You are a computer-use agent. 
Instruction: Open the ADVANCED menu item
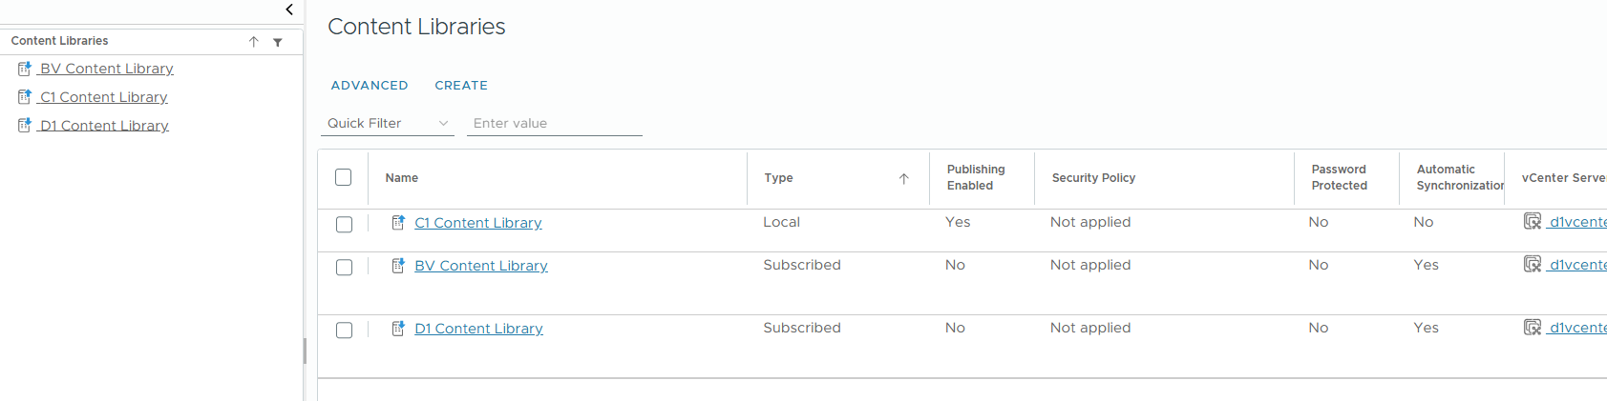pos(370,86)
